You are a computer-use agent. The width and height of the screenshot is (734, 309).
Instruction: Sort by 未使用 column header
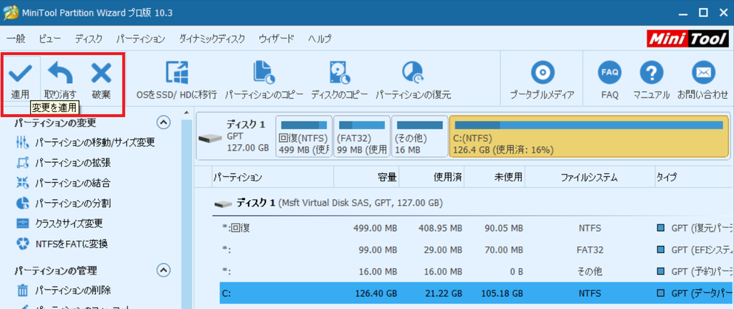tap(495, 177)
